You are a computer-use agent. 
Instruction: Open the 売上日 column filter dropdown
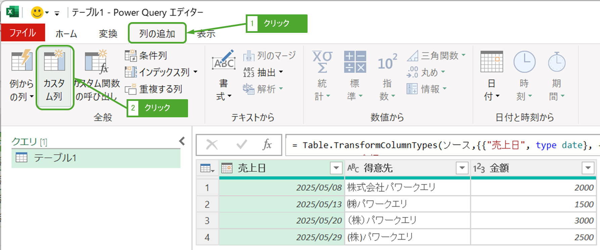[x=336, y=168]
